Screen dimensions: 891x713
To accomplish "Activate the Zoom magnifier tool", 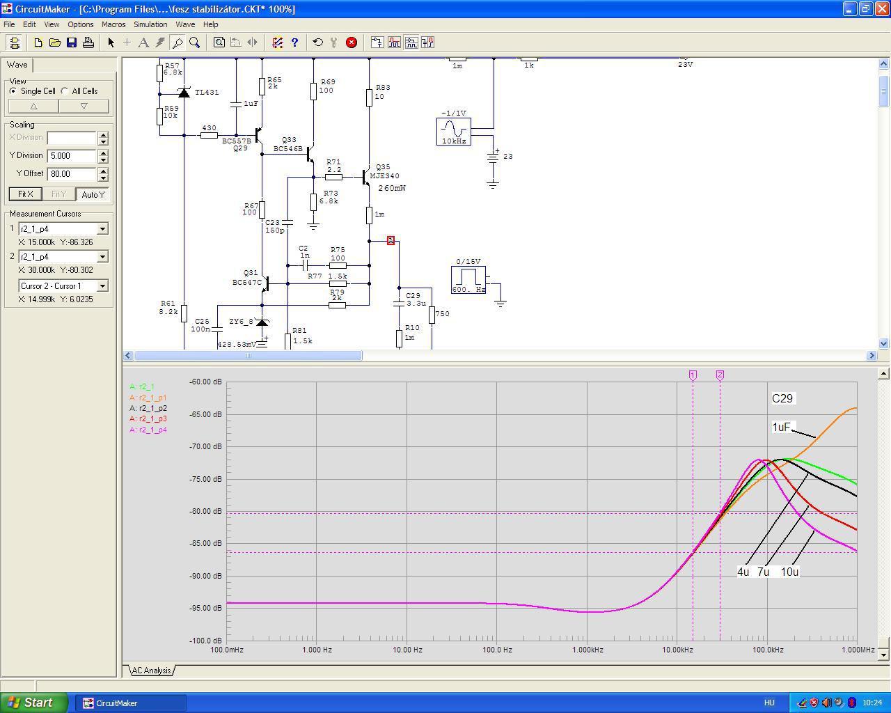I will pos(195,42).
